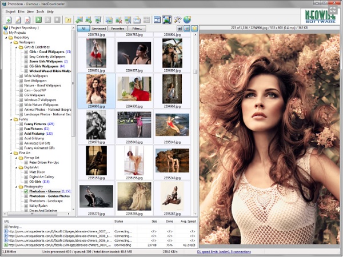Click the delete project red X icon

point(29,20)
